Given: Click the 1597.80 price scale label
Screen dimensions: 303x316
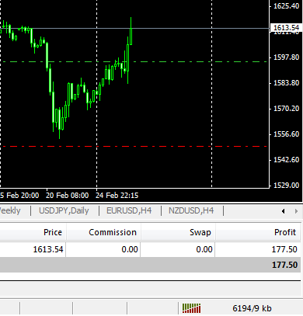Looking at the screenshot, I should 287,57.
